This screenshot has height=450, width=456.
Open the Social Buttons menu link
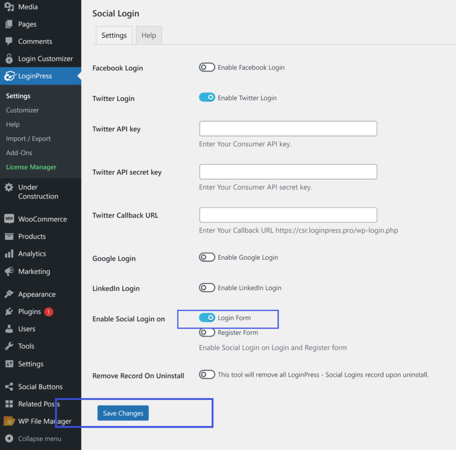[41, 387]
